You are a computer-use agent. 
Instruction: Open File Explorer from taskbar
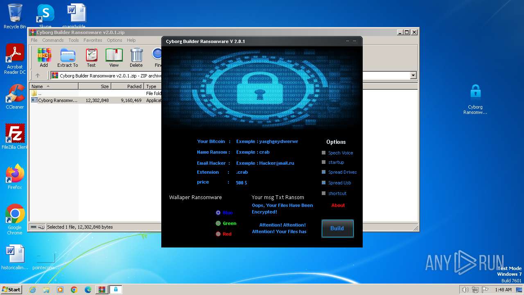(x=46, y=290)
